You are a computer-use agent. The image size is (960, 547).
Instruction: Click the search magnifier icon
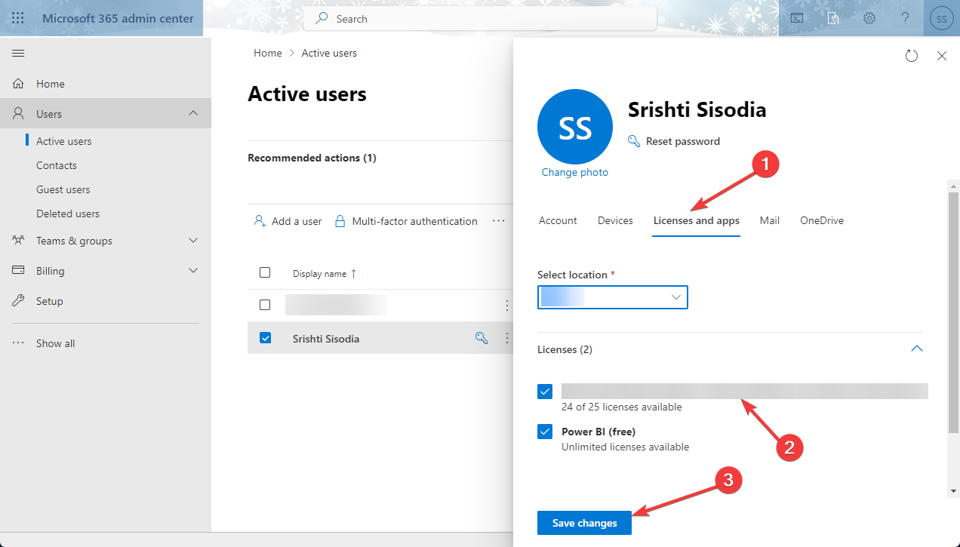coord(322,18)
